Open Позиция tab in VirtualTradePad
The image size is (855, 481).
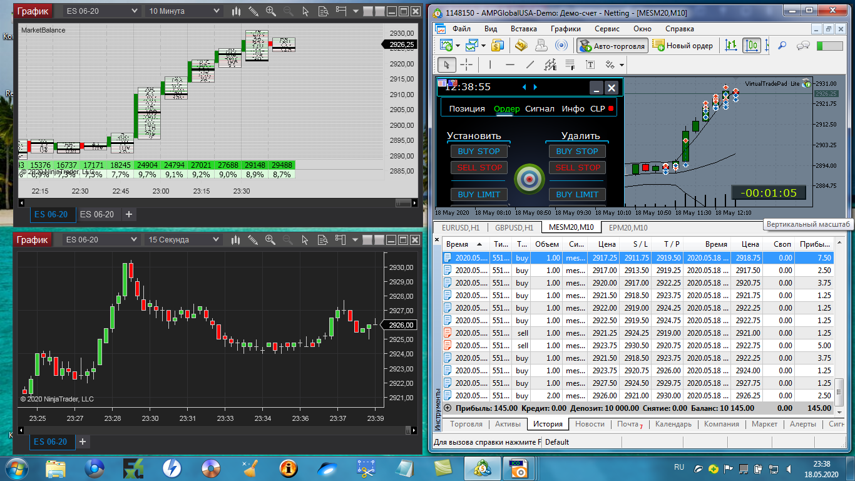(x=467, y=108)
